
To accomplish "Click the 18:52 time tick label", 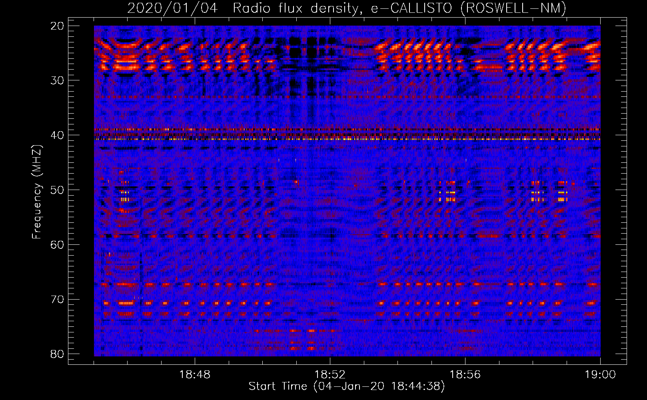I will click(x=330, y=375).
